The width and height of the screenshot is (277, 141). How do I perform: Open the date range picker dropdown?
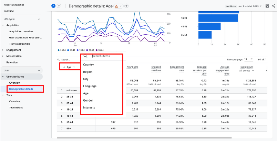click(248, 6)
